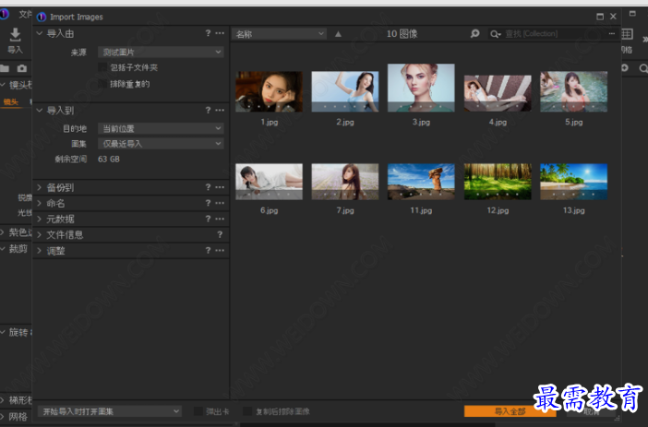Screen dimensions: 648x427
Task: Click the search magnifier dropdown icon
Action: [495, 34]
